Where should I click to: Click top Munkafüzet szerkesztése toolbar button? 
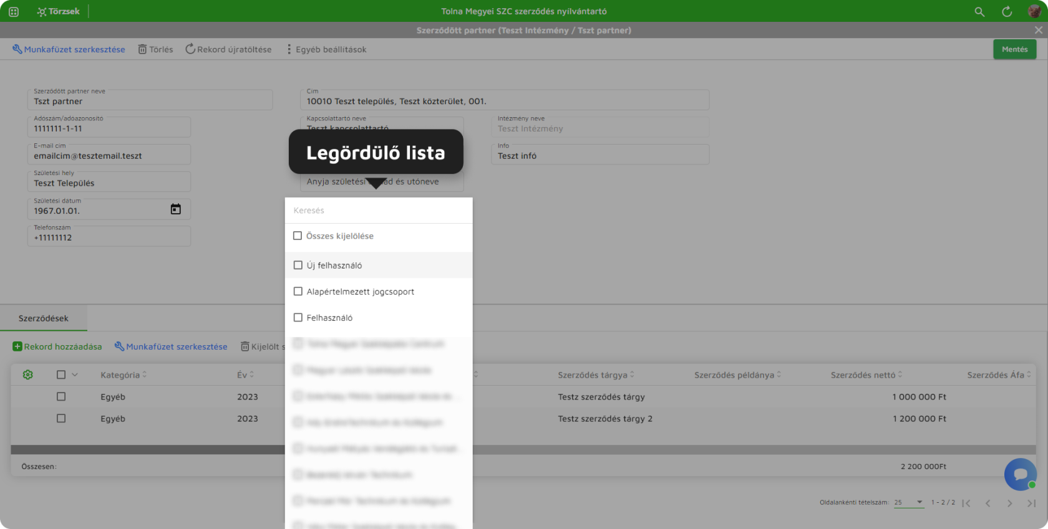69,49
